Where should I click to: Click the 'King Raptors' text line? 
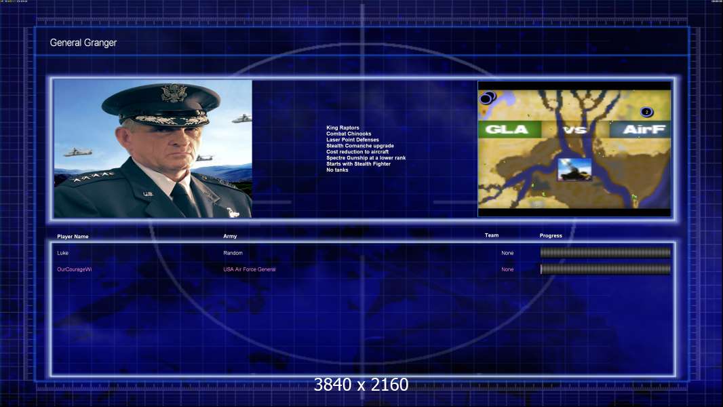coord(343,128)
